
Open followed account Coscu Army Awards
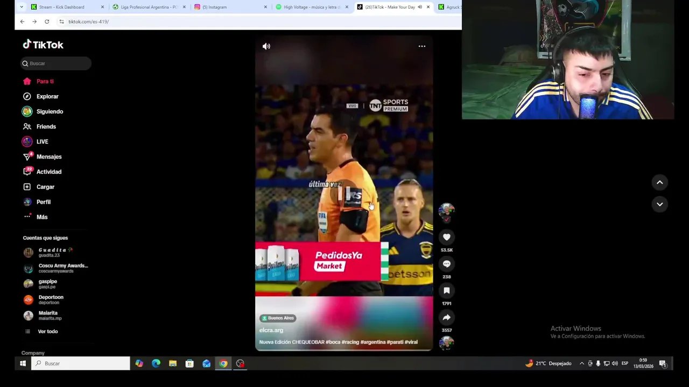56,268
